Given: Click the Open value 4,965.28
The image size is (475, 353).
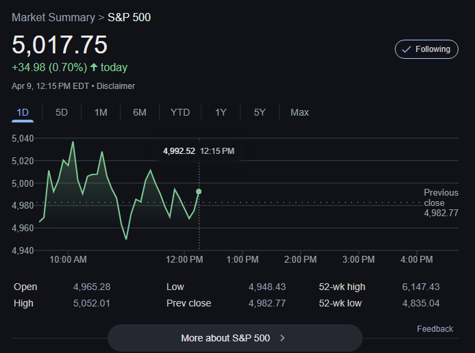Looking at the screenshot, I should [92, 287].
